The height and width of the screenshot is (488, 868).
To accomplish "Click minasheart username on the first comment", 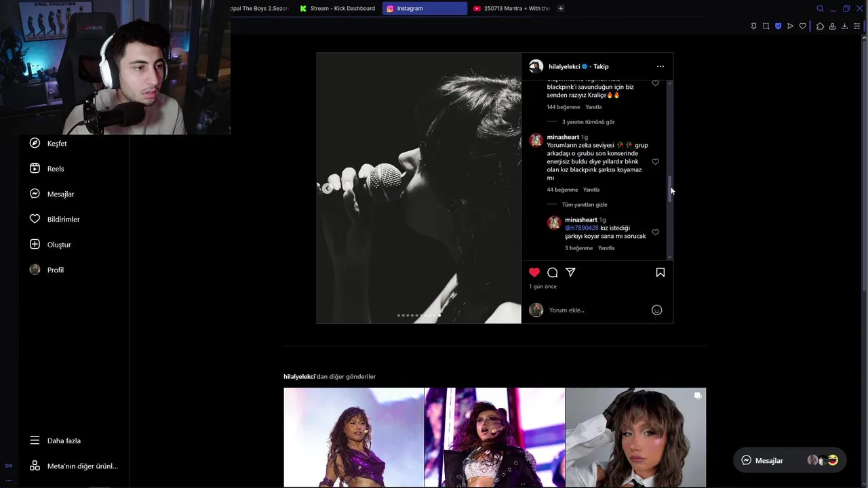I will (563, 137).
